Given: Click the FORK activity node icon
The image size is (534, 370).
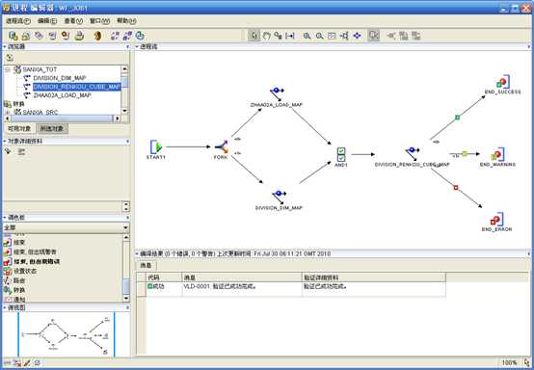Looking at the screenshot, I should [222, 147].
